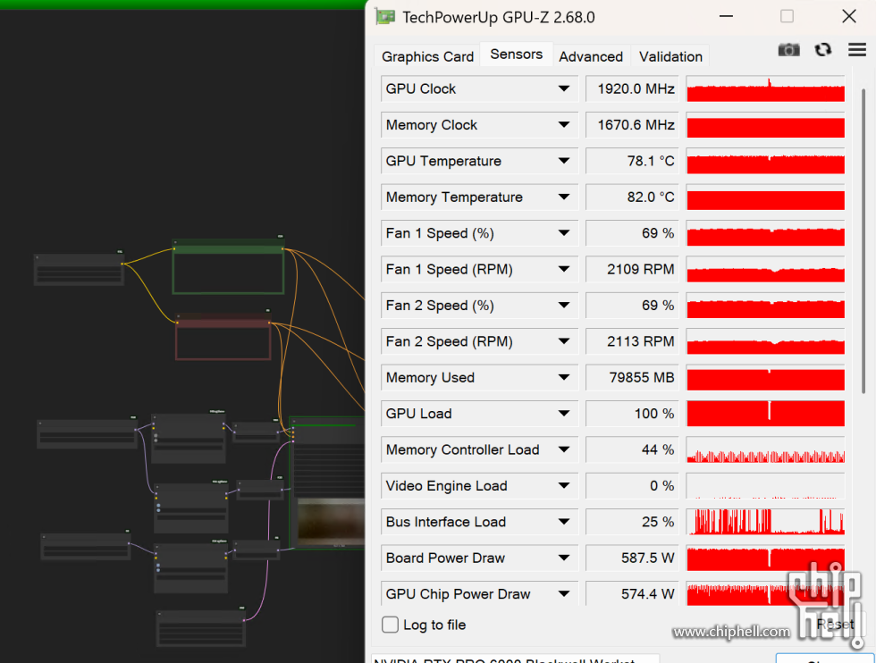The width and height of the screenshot is (876, 663).
Task: Enable the Log to file checkbox
Action: pyautogui.click(x=390, y=625)
